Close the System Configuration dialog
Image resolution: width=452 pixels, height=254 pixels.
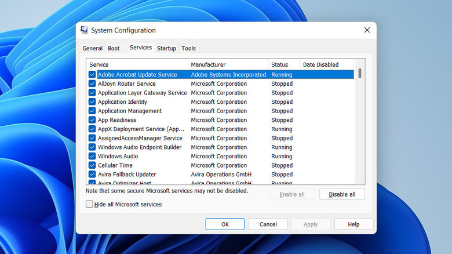[367, 30]
